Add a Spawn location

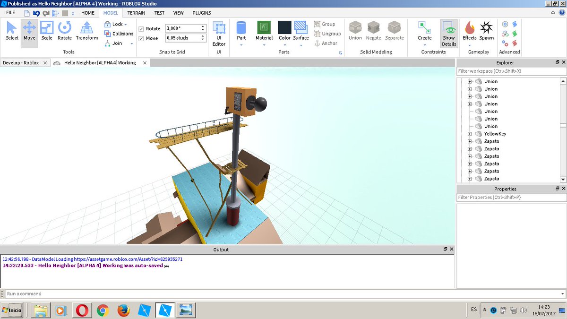486,31
